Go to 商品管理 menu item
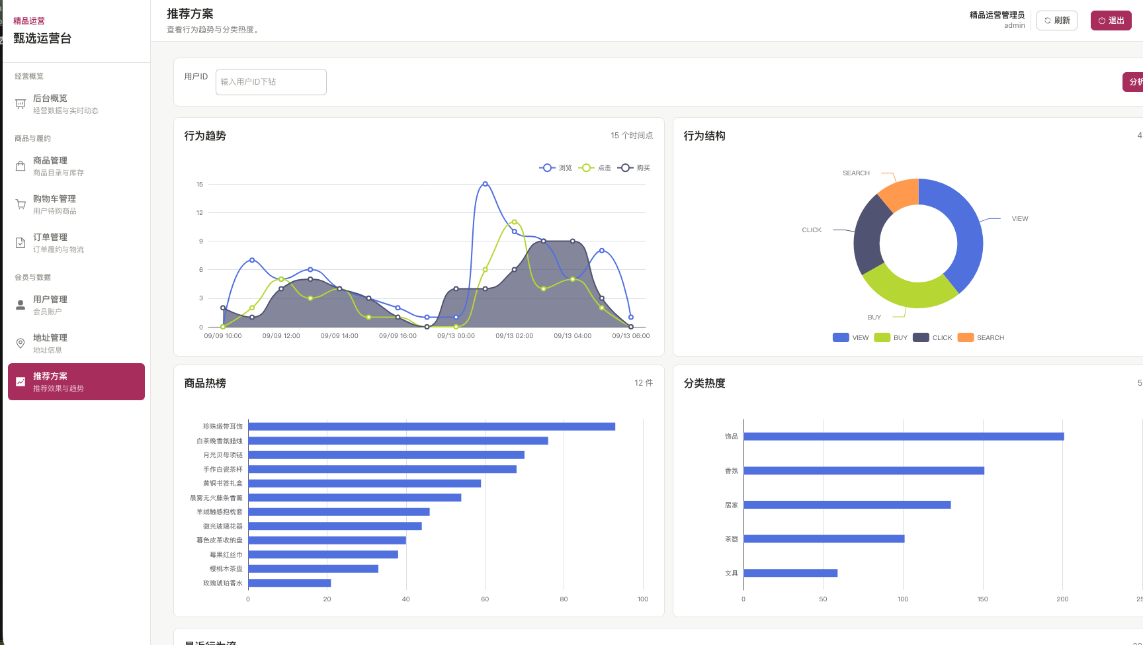 point(76,166)
